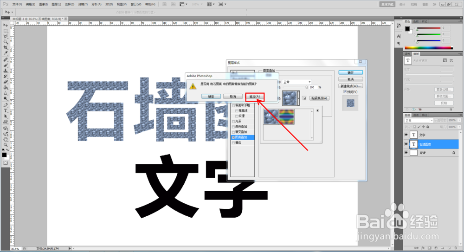The width and height of the screenshot is (464, 252).
Task: Click the new preset from pattern icon
Action: pyautogui.click(x=304, y=98)
